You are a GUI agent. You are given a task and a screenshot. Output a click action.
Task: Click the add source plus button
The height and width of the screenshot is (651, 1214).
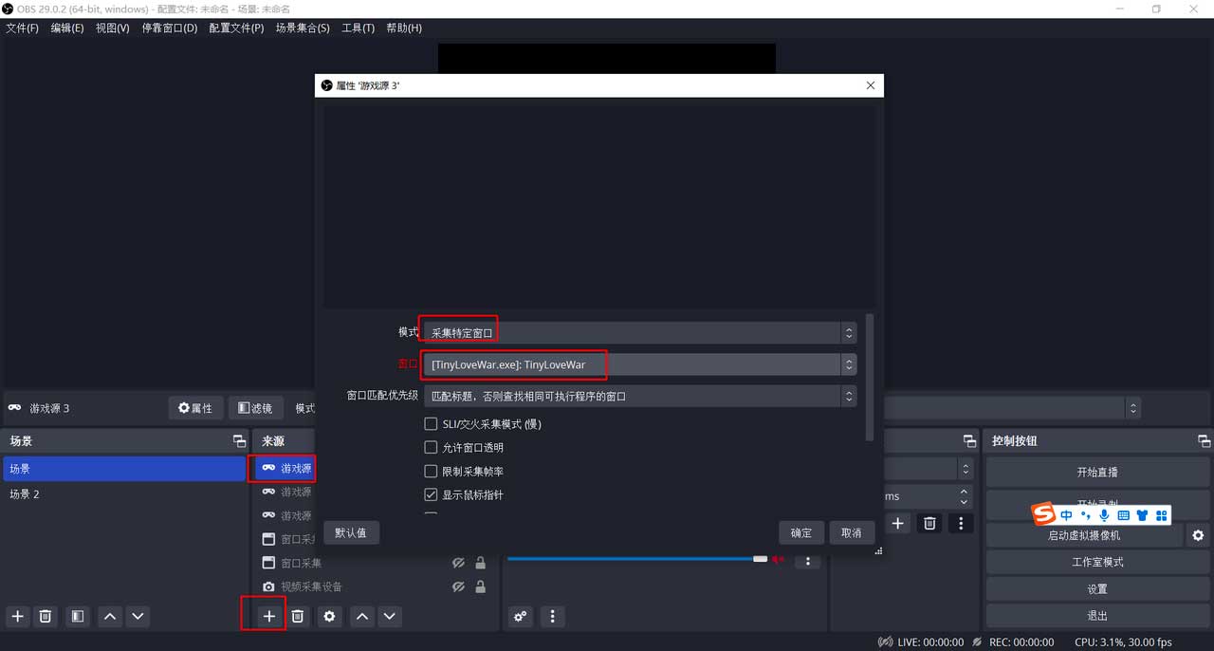point(269,616)
